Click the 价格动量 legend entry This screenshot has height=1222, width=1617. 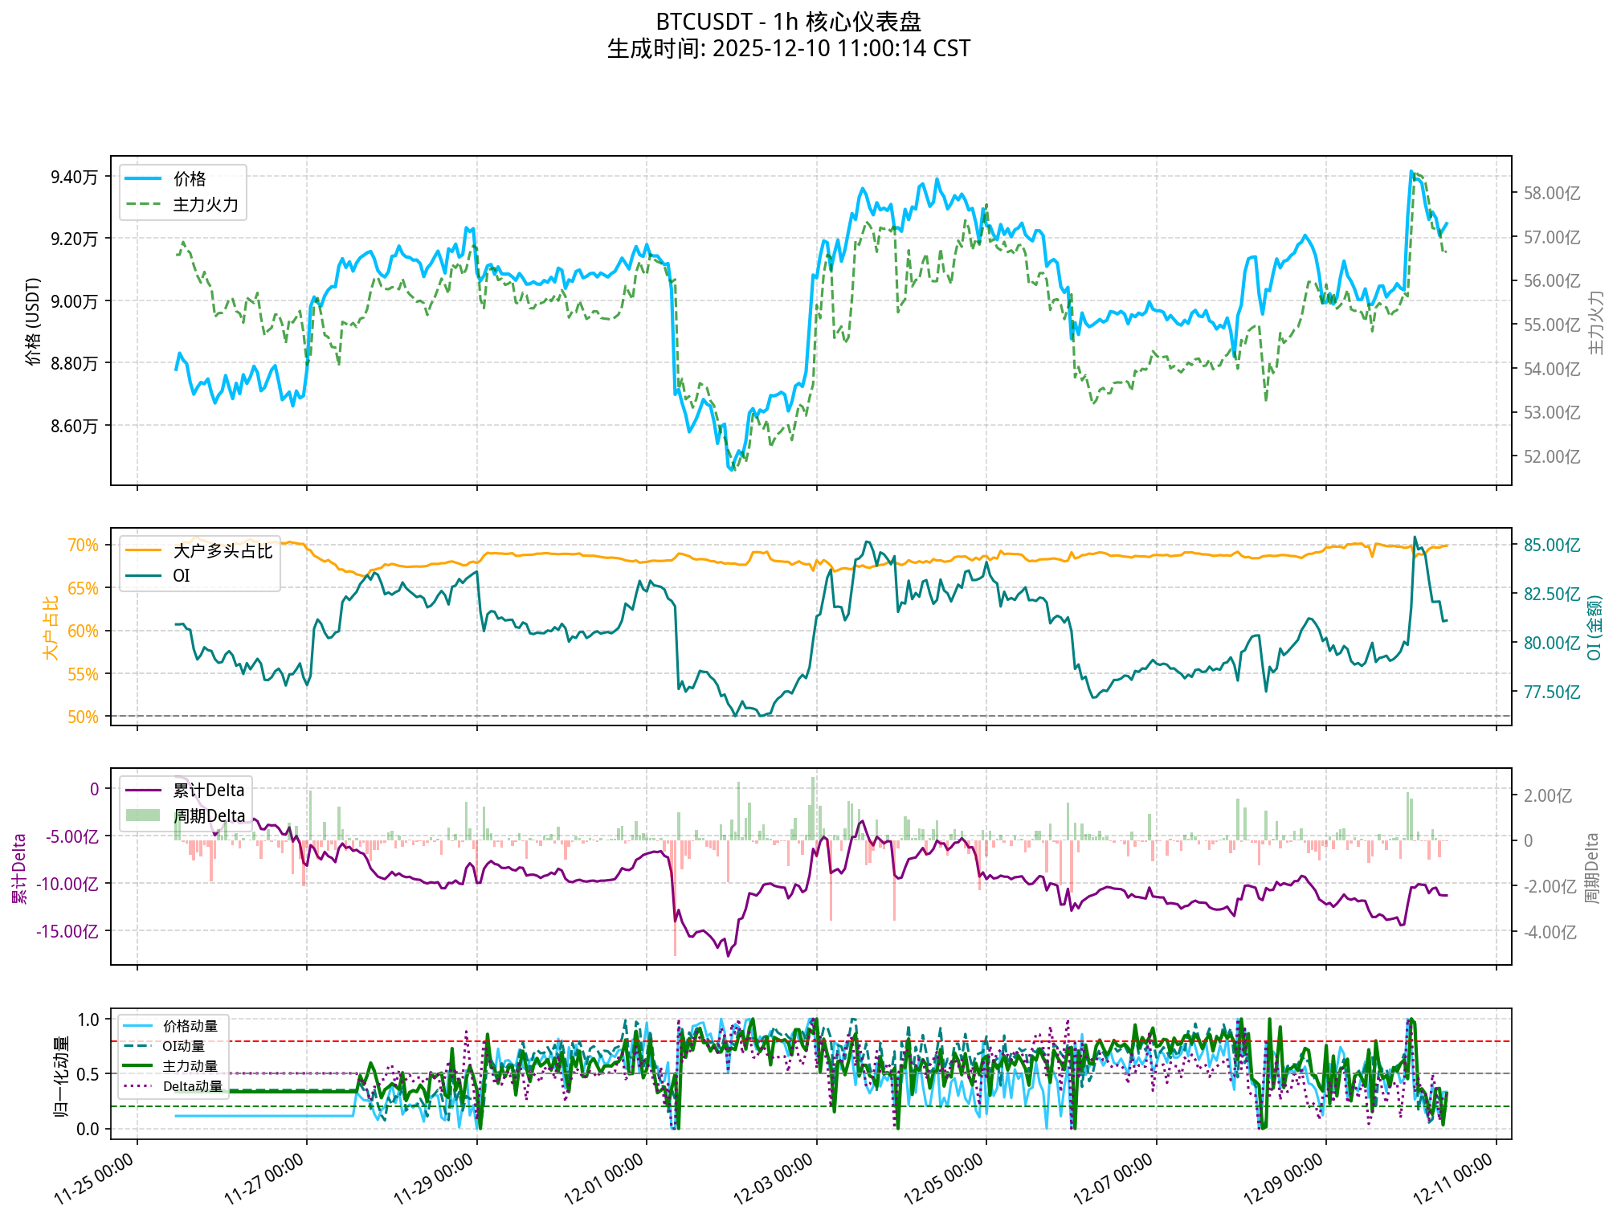click(190, 1026)
